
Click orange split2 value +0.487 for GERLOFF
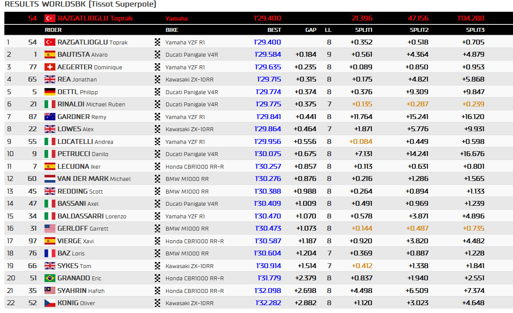tap(417, 228)
